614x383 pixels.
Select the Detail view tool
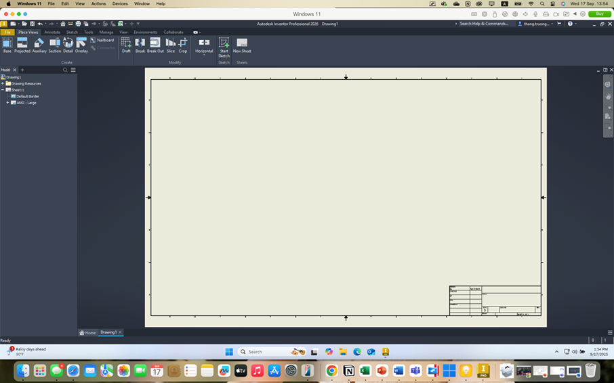point(68,45)
